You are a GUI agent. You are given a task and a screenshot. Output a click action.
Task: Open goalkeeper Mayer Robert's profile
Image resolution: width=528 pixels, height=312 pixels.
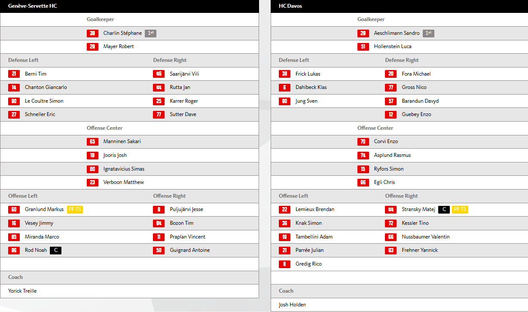pyautogui.click(x=119, y=46)
